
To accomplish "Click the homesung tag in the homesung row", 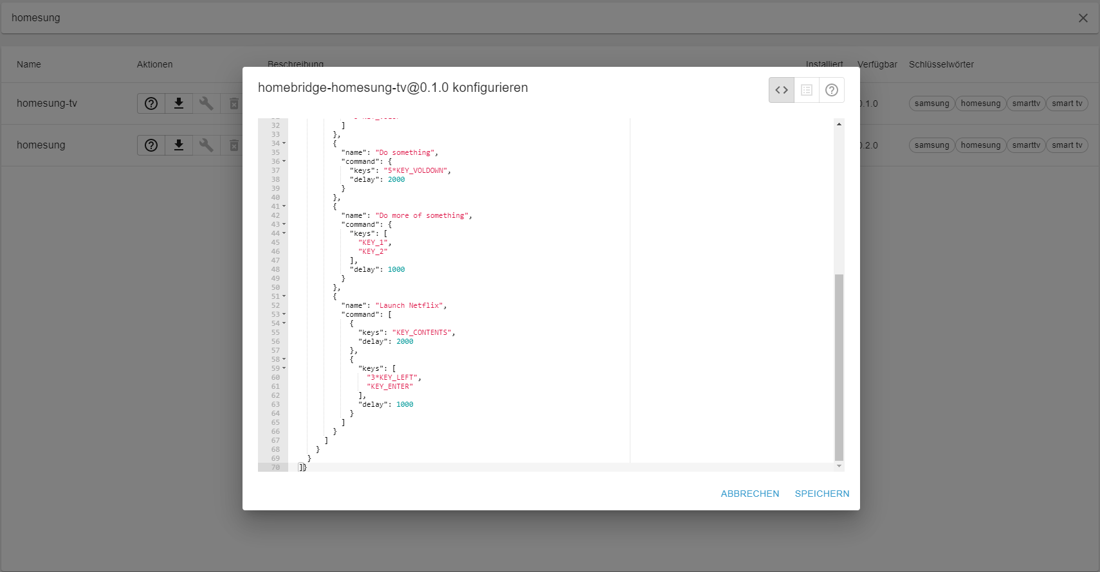I will click(981, 145).
